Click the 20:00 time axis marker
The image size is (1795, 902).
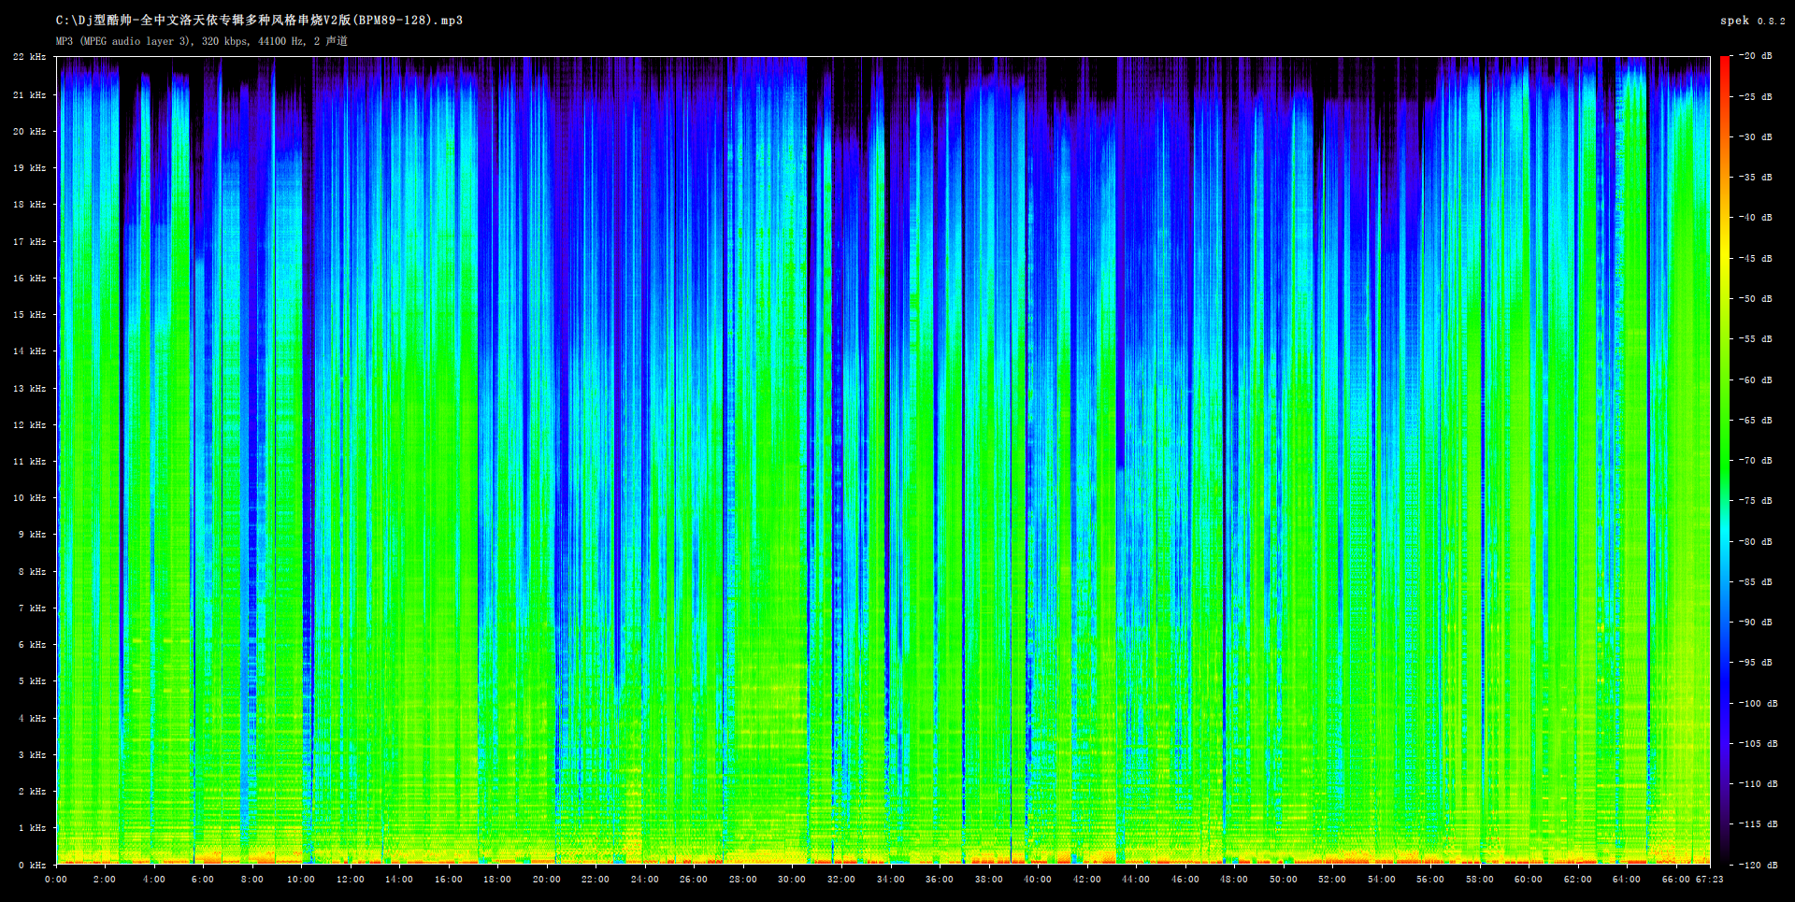pos(547,880)
